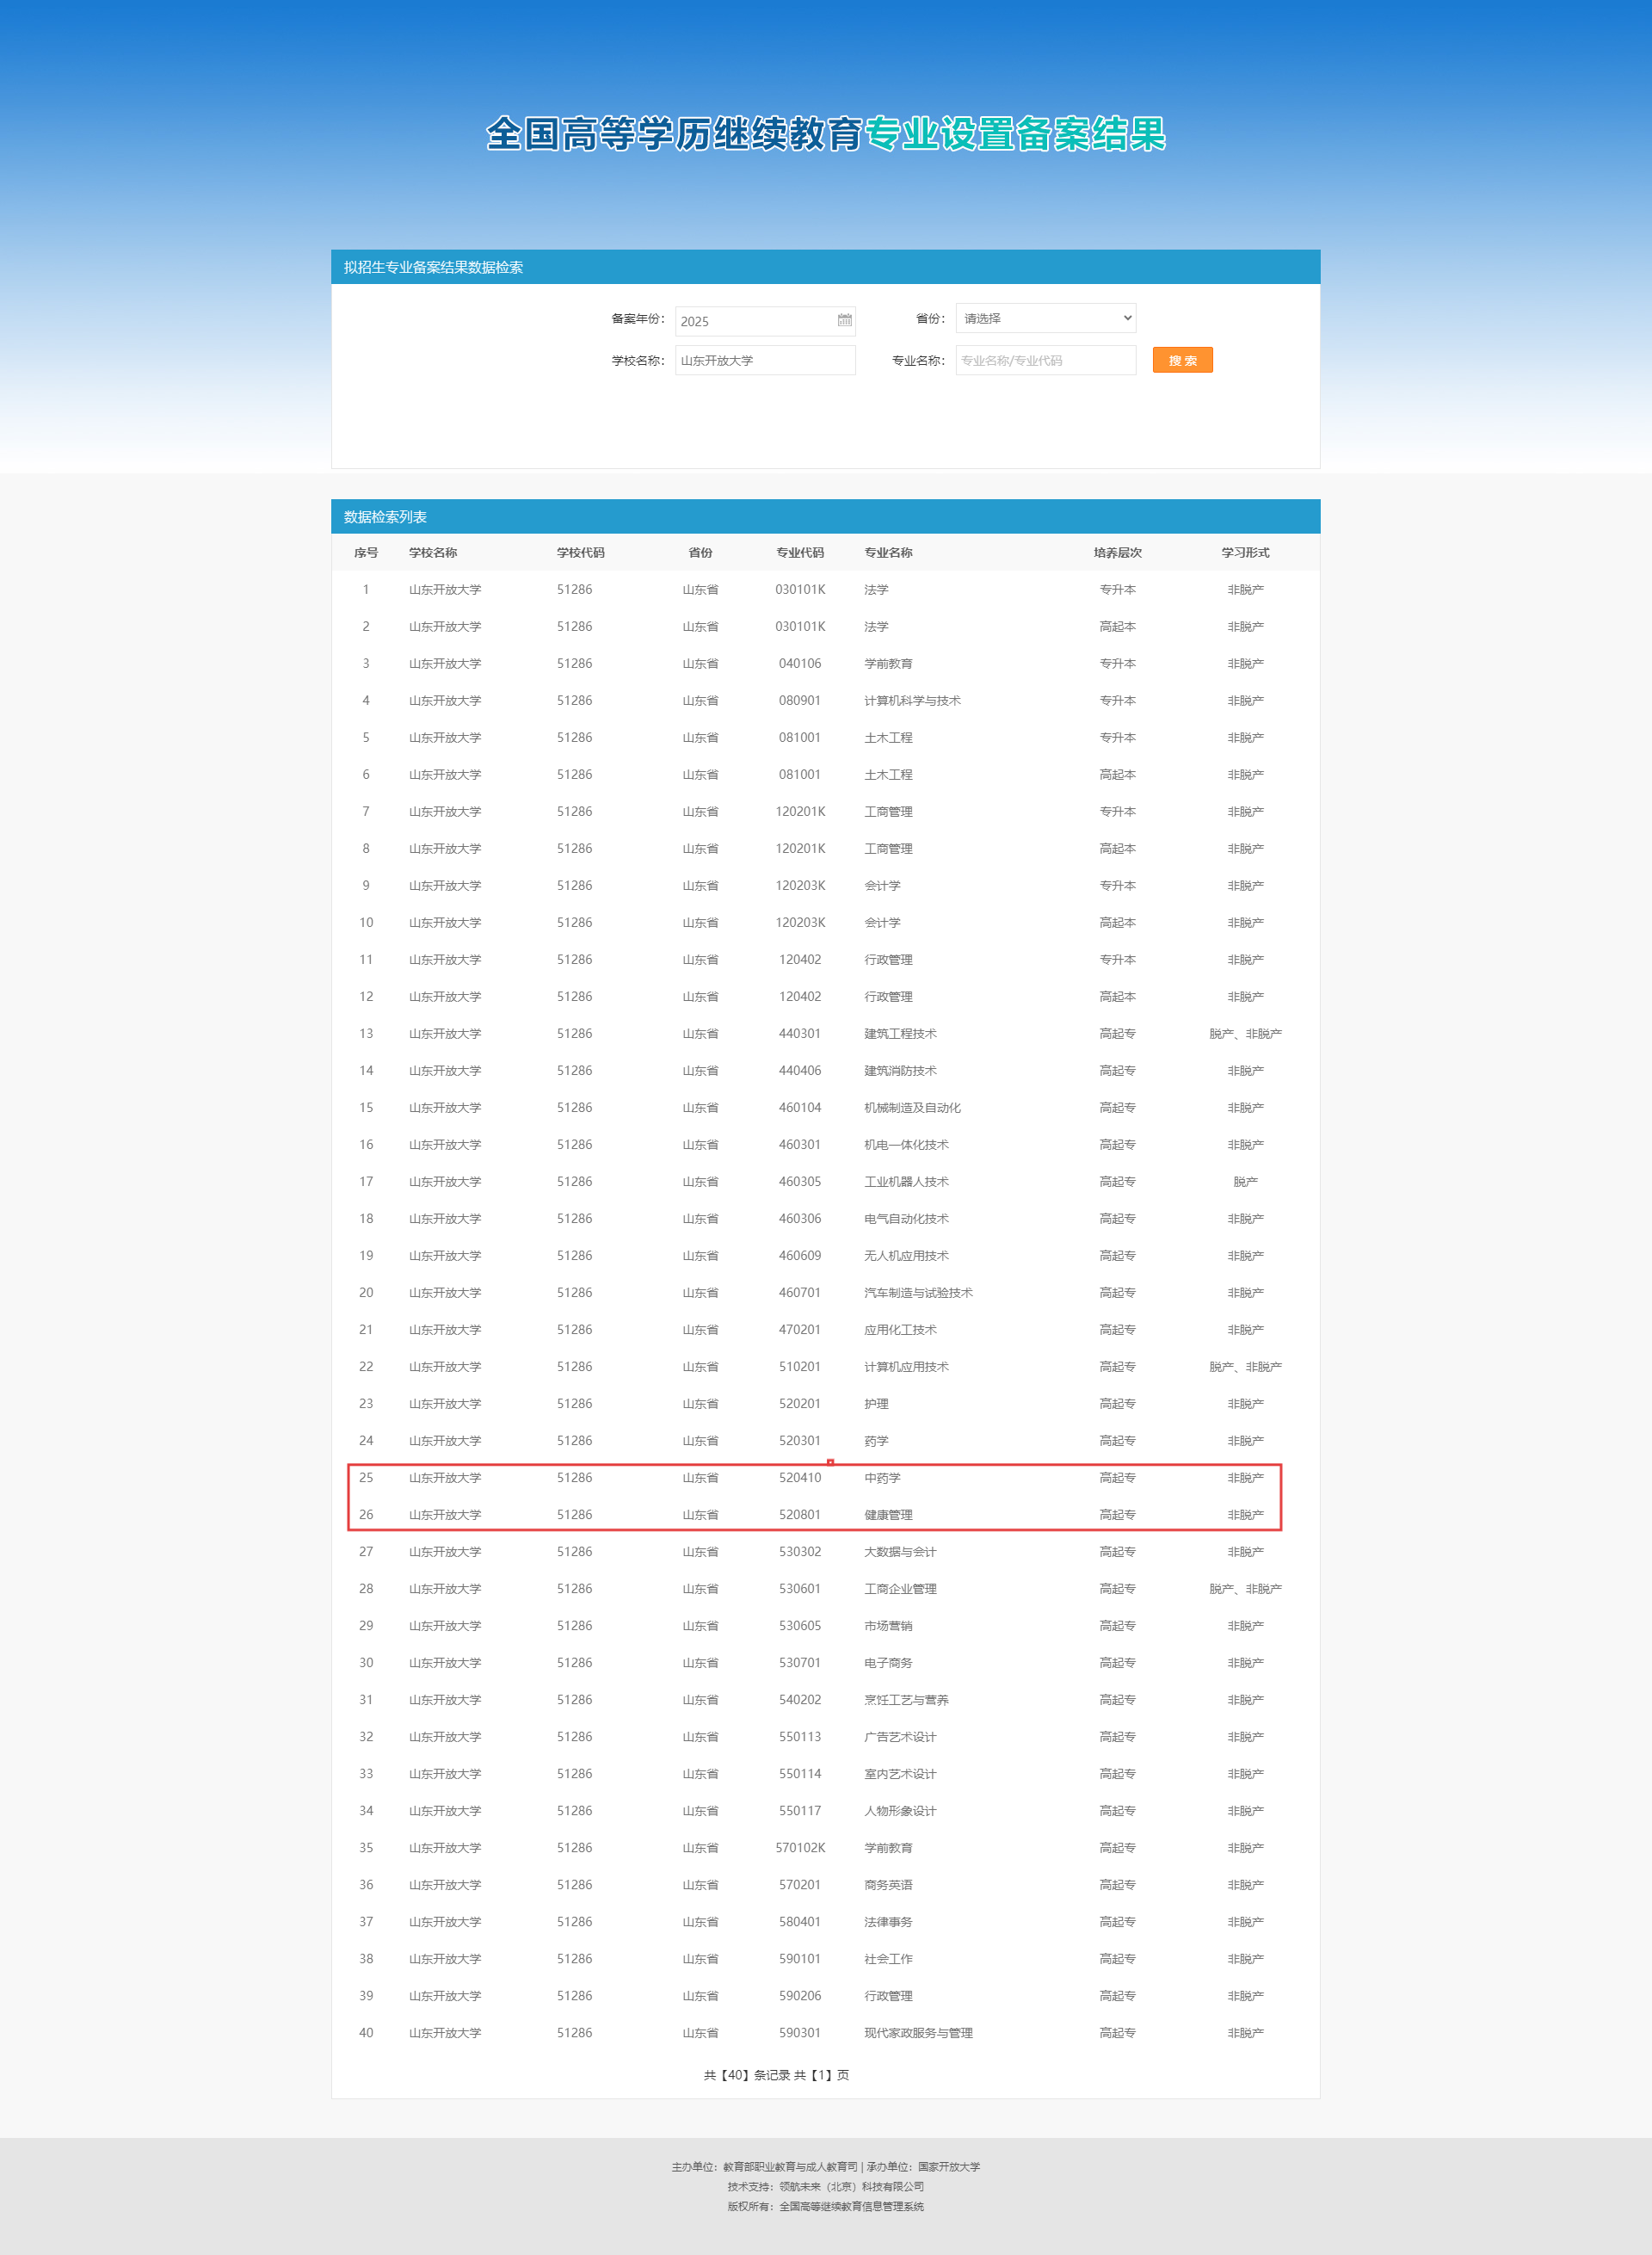Click 机电一体化技术 major name
Viewport: 1652px width, 2255px height.
pyautogui.click(x=906, y=1145)
